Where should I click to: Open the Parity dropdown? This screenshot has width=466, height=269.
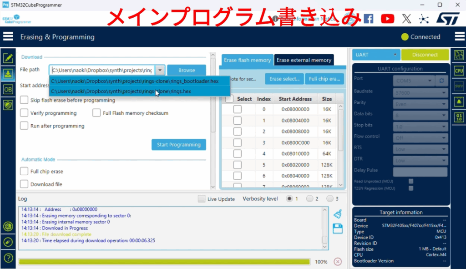(x=420, y=104)
